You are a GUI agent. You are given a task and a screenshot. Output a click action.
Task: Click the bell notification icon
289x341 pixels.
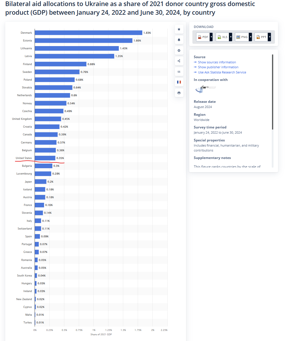pos(179,40)
